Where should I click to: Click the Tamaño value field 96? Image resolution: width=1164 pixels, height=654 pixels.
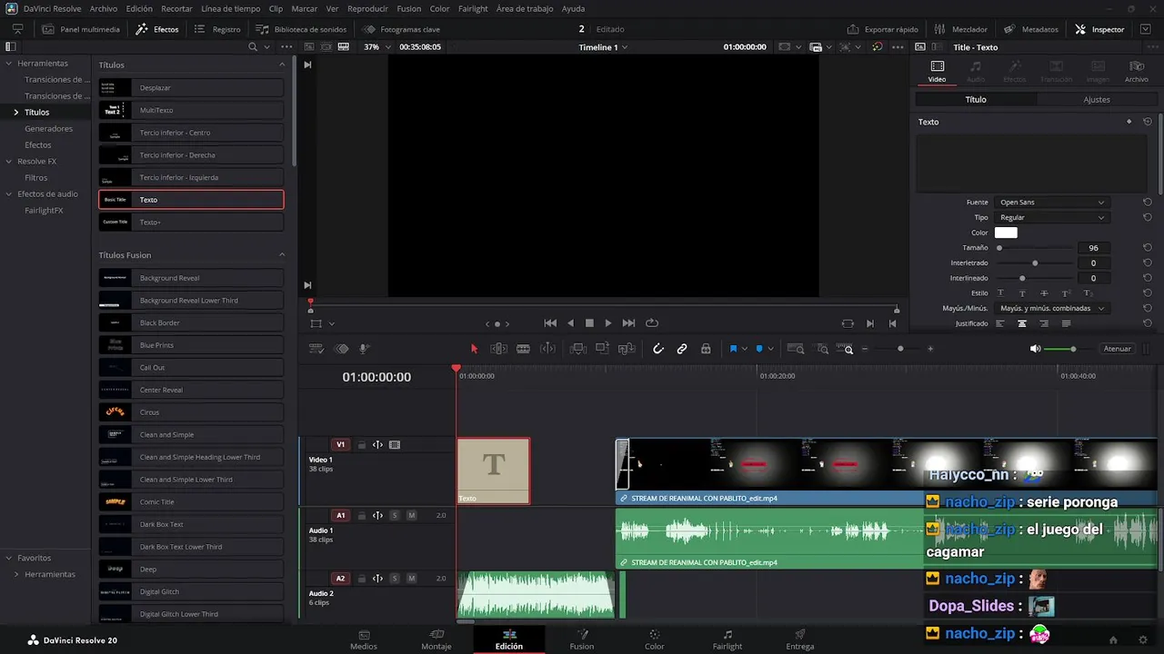point(1093,248)
